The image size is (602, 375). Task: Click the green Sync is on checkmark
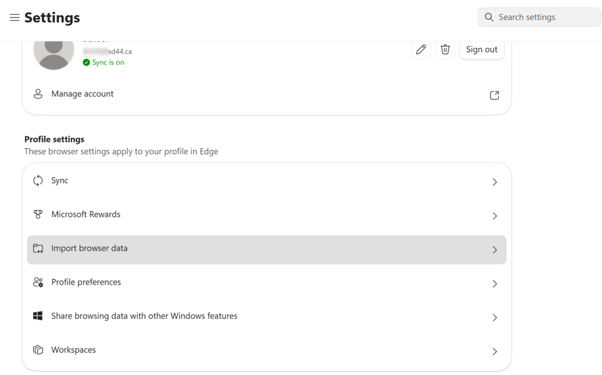coord(86,63)
